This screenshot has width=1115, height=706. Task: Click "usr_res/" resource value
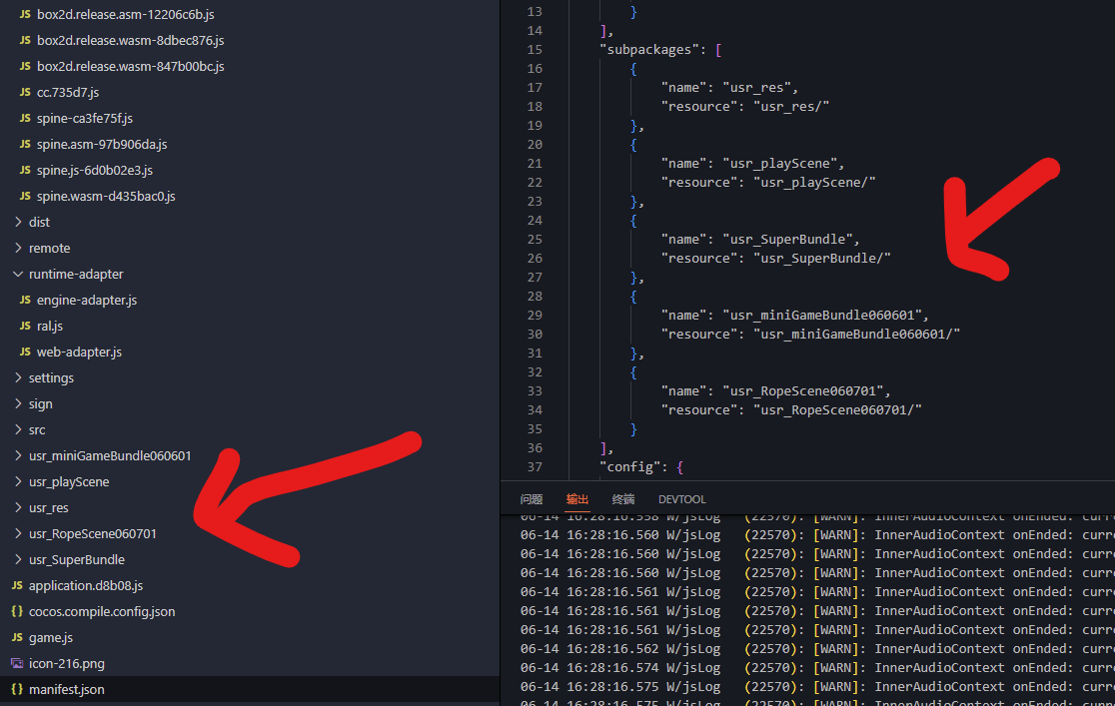tap(791, 107)
